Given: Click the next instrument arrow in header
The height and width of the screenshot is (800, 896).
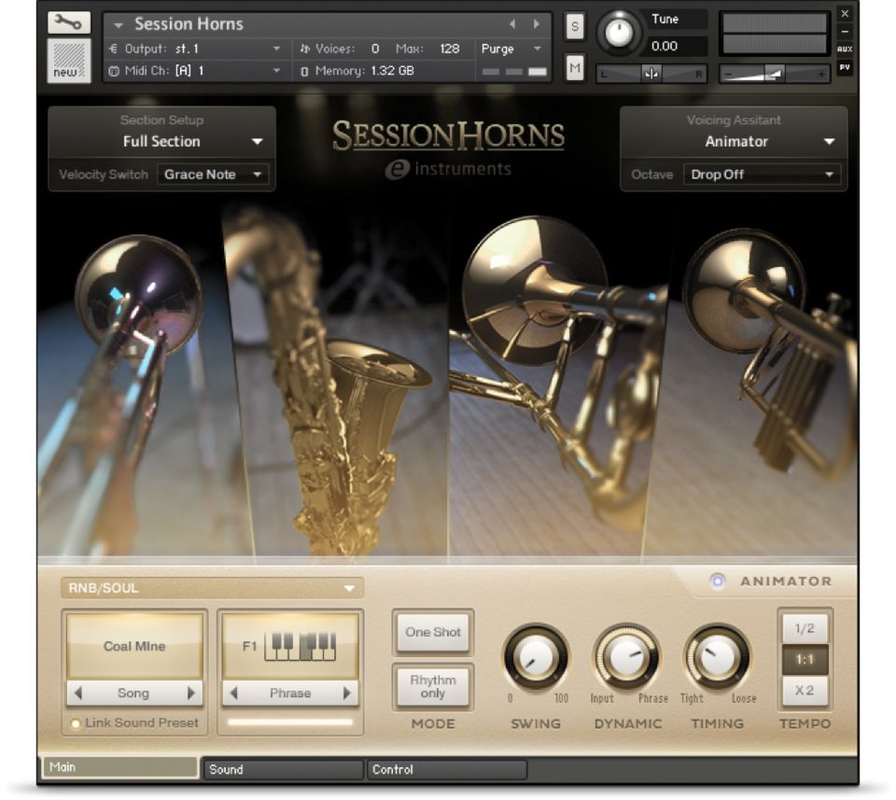Looking at the screenshot, I should pyautogui.click(x=536, y=24).
